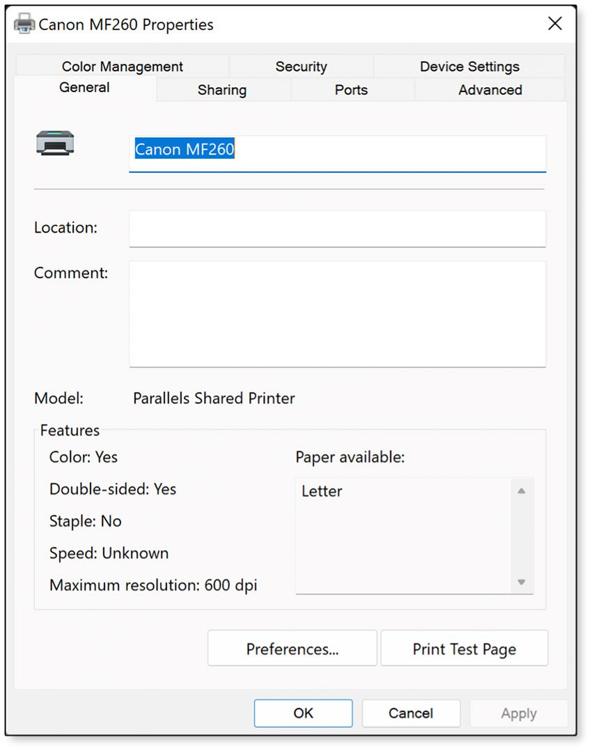Click inside the Location field
The width and height of the screenshot is (592, 751).
pyautogui.click(x=337, y=229)
